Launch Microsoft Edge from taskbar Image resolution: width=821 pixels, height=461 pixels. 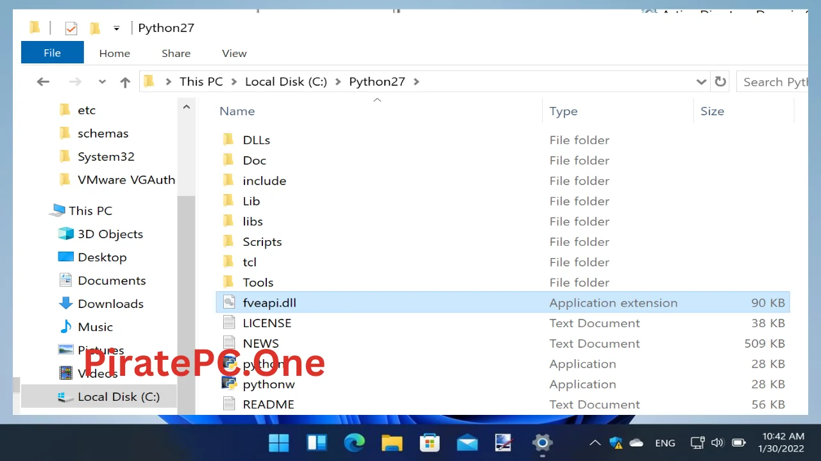(x=354, y=442)
